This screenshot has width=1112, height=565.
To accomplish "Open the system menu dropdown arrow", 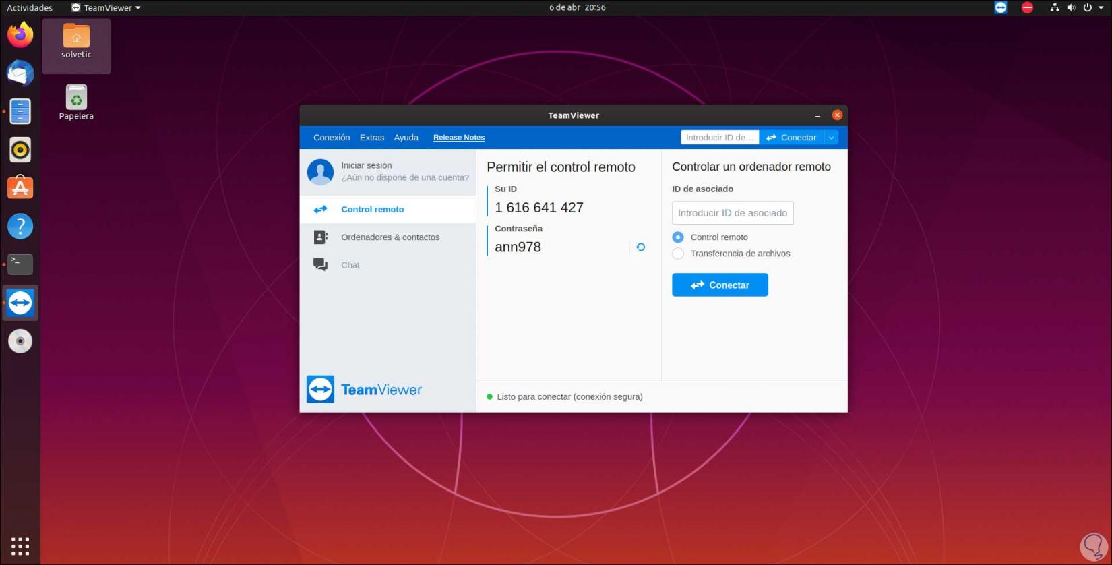I will click(x=1102, y=7).
